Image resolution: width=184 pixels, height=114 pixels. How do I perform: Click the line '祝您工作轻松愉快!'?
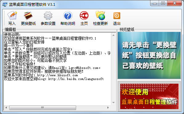click(20, 64)
